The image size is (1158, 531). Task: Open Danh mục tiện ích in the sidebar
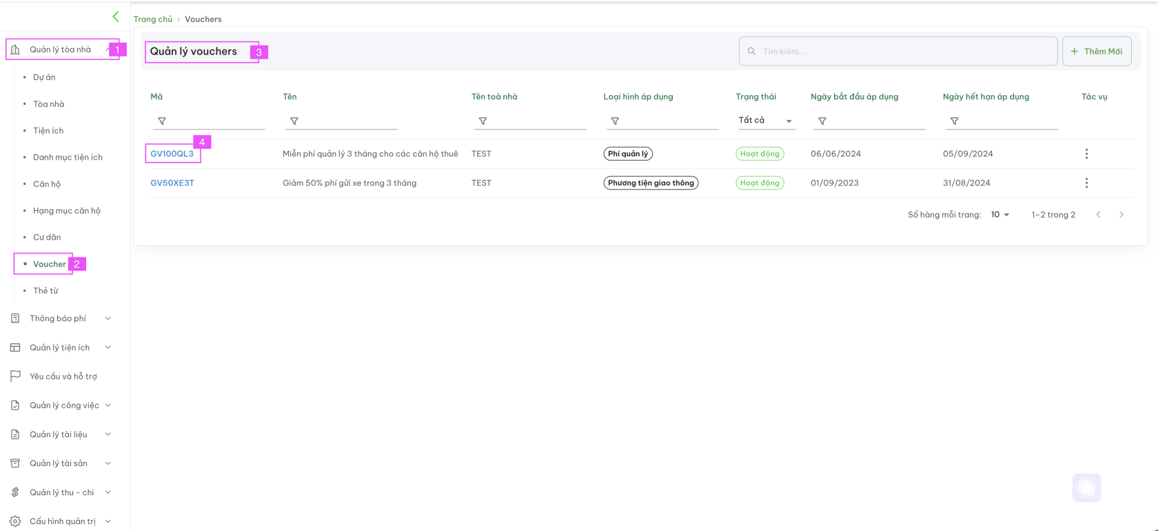(68, 157)
